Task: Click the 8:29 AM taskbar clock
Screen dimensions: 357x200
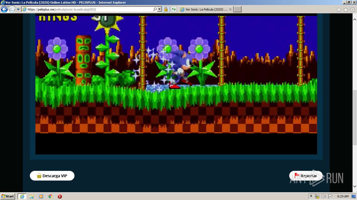Action: [x=343, y=196]
